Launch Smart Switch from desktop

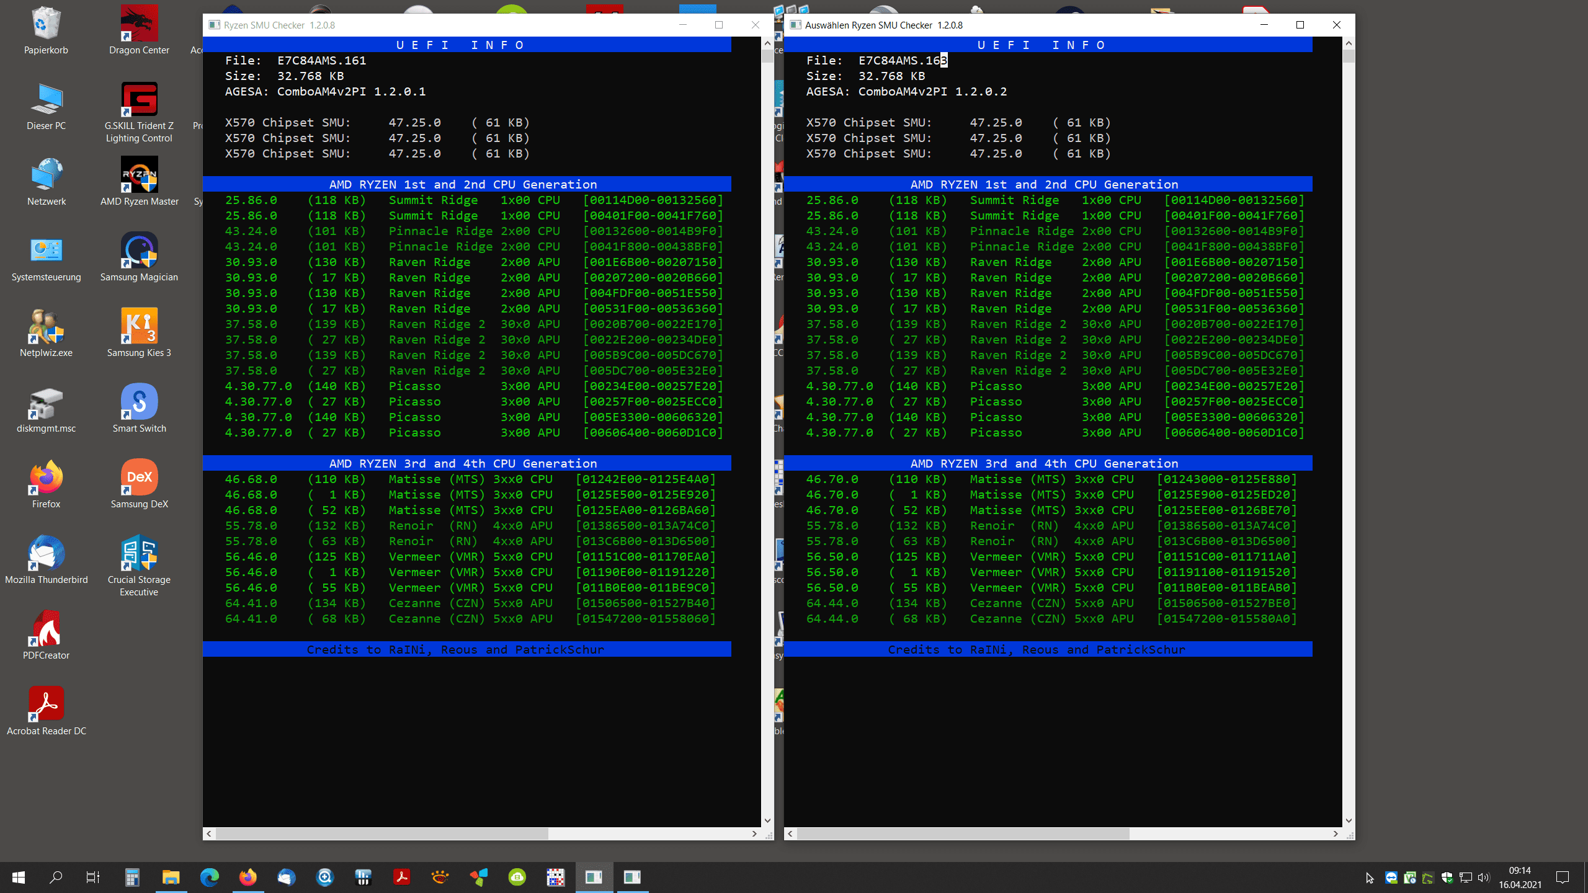(x=139, y=409)
